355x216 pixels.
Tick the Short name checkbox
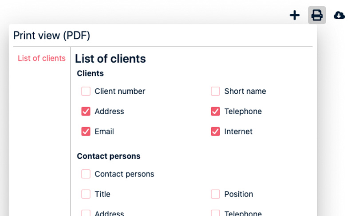[215, 91]
